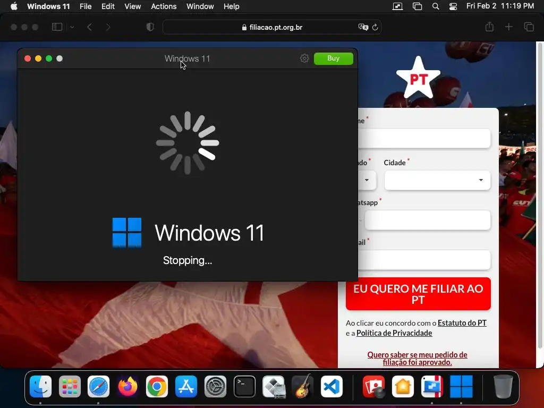
Task: Open the Window menu
Action: click(200, 6)
